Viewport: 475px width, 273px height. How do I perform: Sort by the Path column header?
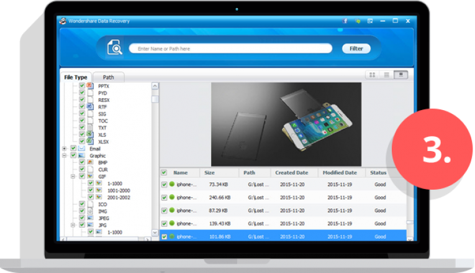click(250, 173)
